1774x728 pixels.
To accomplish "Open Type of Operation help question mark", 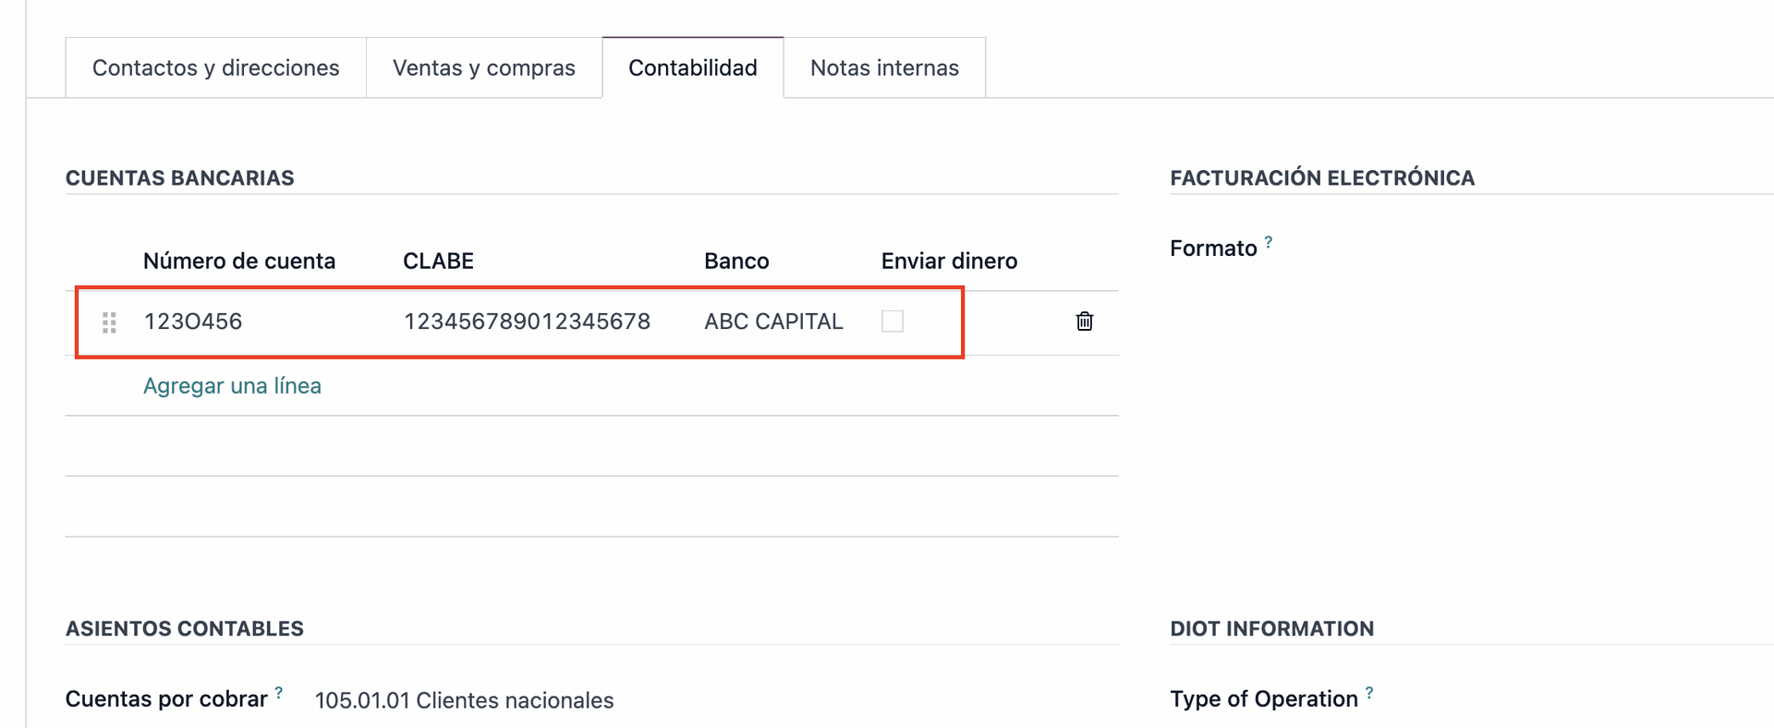I will [x=1369, y=692].
